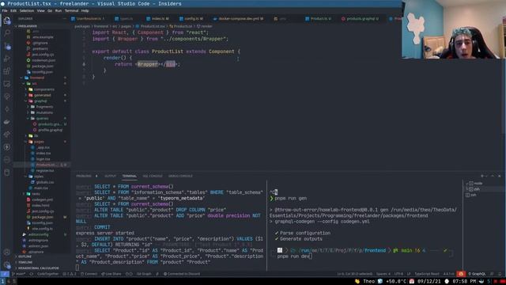The width and height of the screenshot is (506, 285).
Task: Open the Accounts menu icon
Action: tap(7, 252)
